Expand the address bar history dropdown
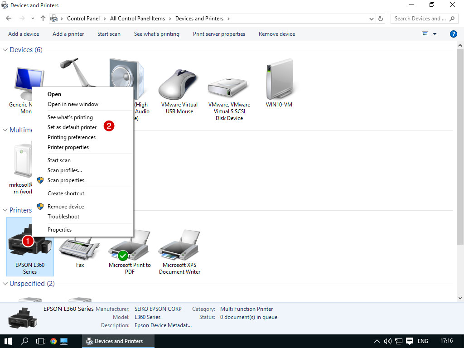Image resolution: width=464 pixels, height=348 pixels. [x=372, y=19]
